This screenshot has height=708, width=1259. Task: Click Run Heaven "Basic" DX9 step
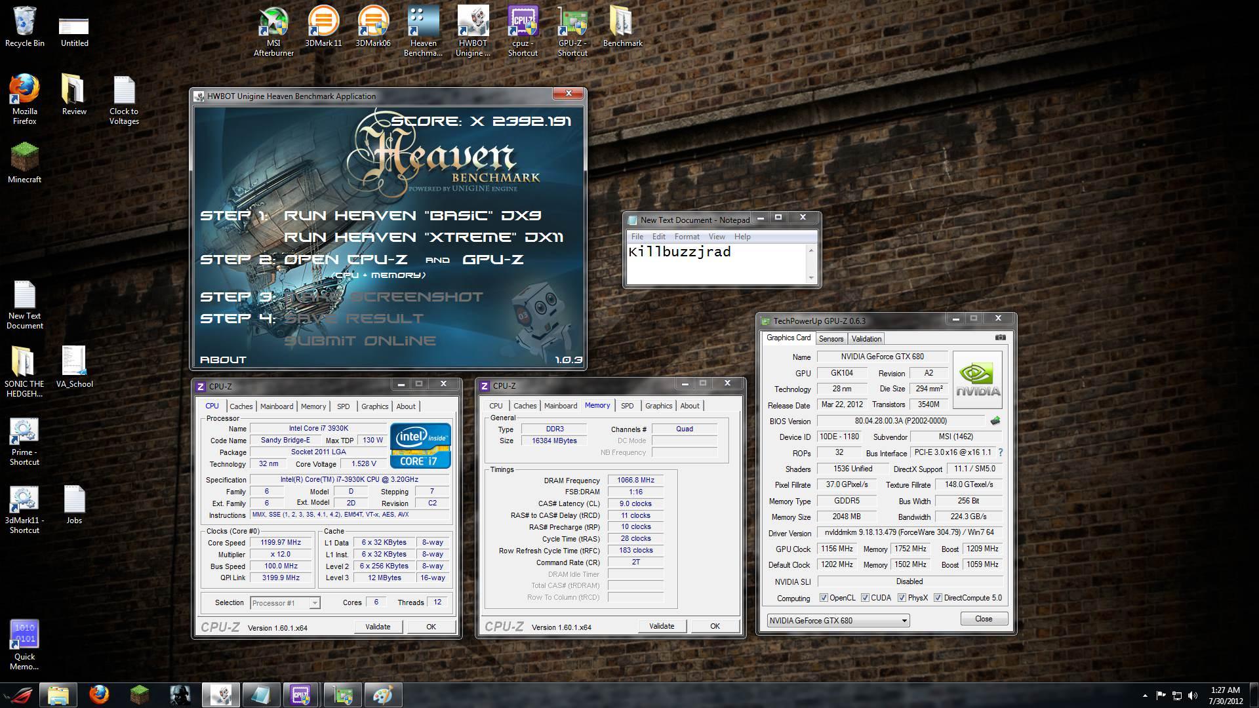412,216
